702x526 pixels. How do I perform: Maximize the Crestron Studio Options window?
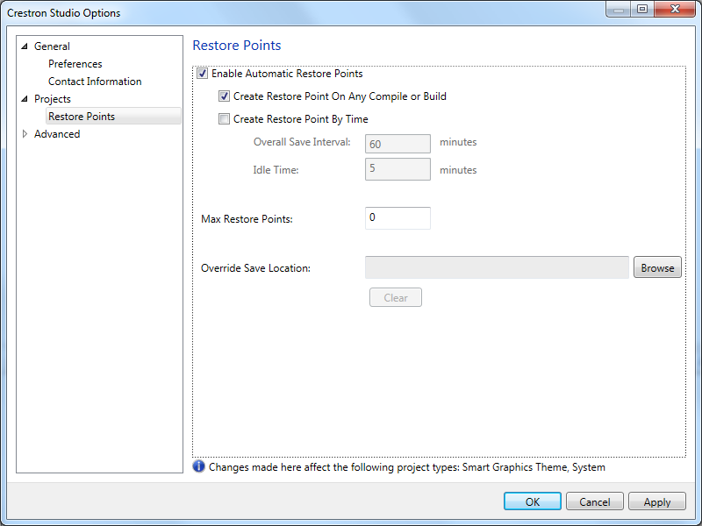[x=642, y=9]
